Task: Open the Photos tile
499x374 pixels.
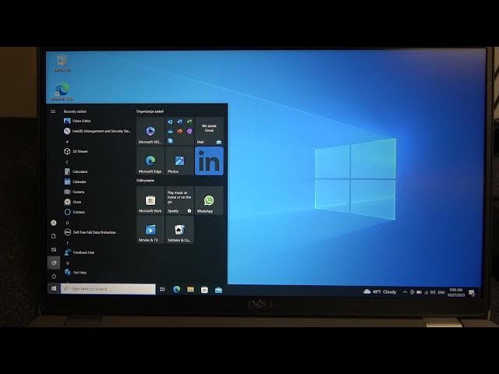Action: coord(179,161)
